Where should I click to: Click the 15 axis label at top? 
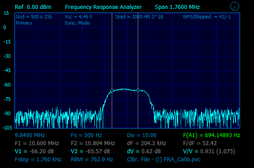[6, 13]
